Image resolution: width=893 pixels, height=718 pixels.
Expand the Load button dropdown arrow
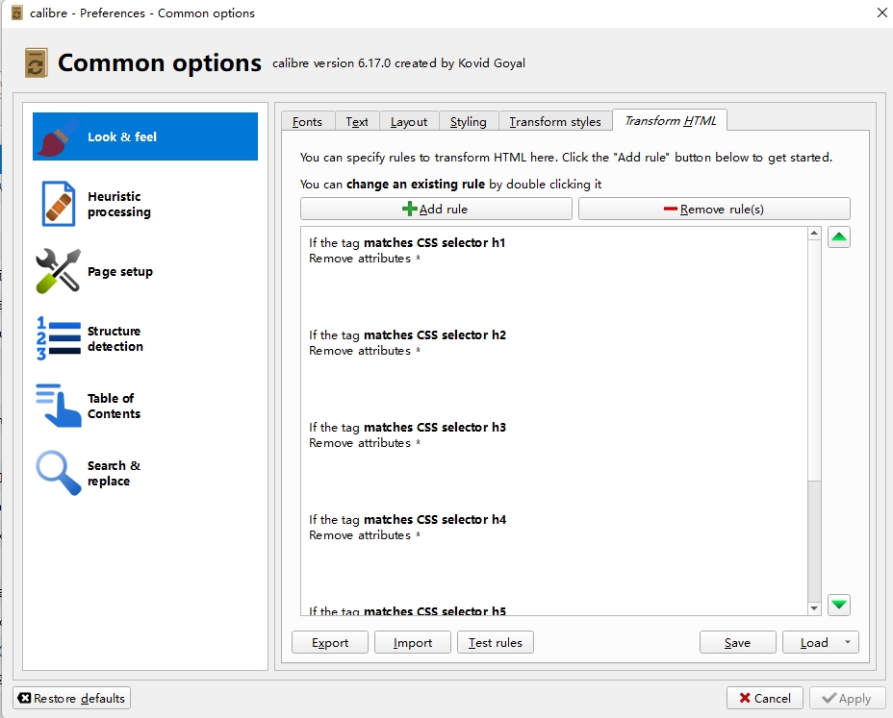click(848, 643)
